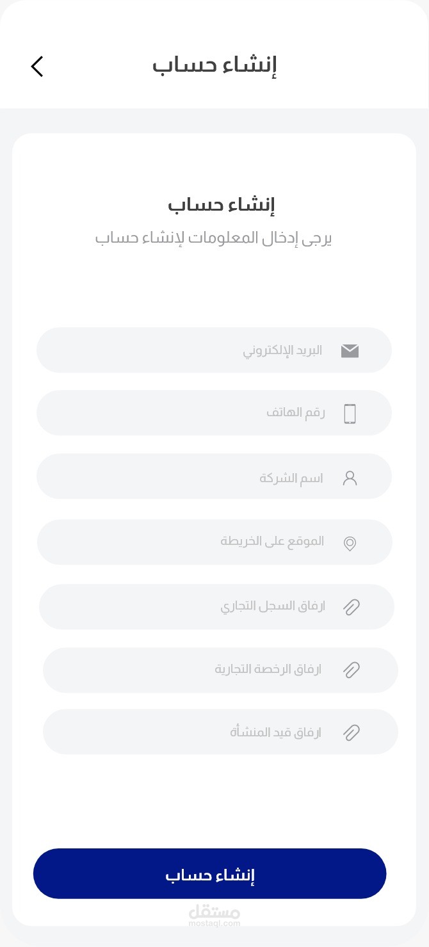Tap the map pin location icon

pyautogui.click(x=350, y=544)
